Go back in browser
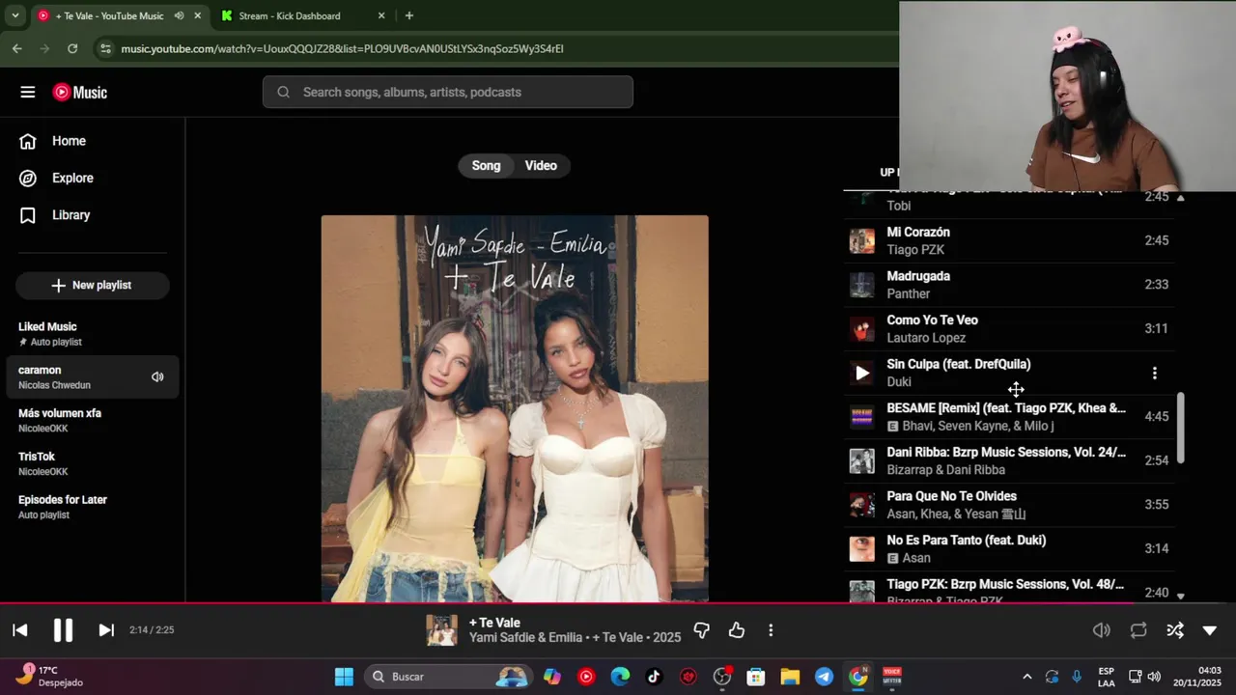The height and width of the screenshot is (695, 1236). [x=17, y=48]
